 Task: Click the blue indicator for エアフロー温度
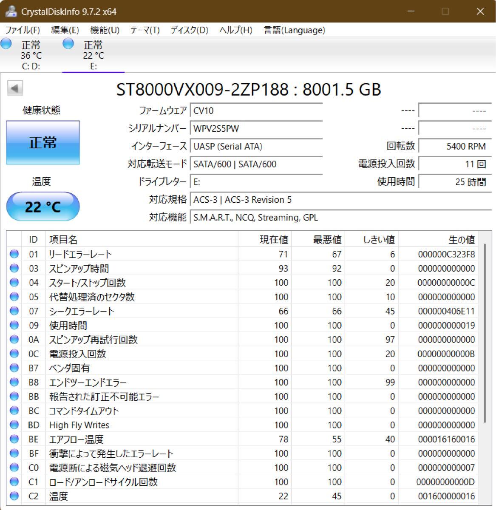(14, 439)
